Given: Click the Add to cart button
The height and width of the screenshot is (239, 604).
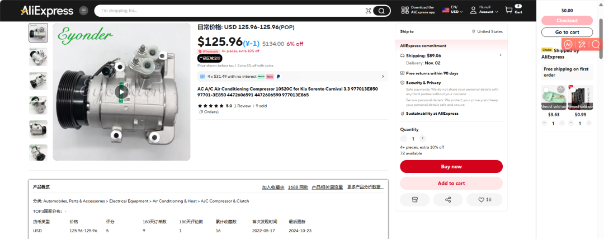Looking at the screenshot, I should 451,183.
